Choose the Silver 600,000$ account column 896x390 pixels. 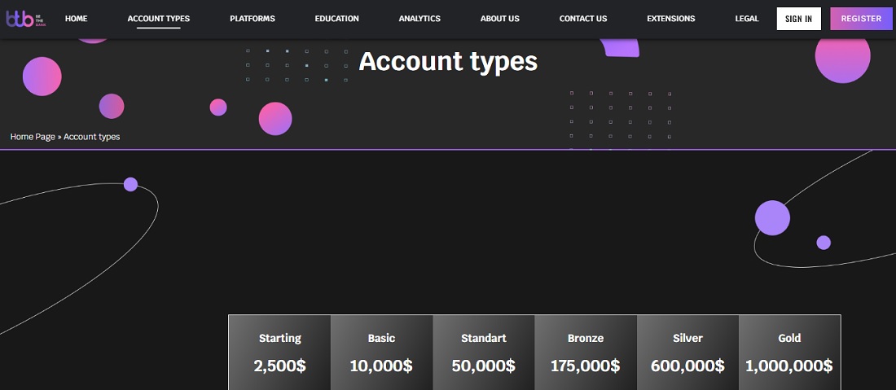(687, 353)
